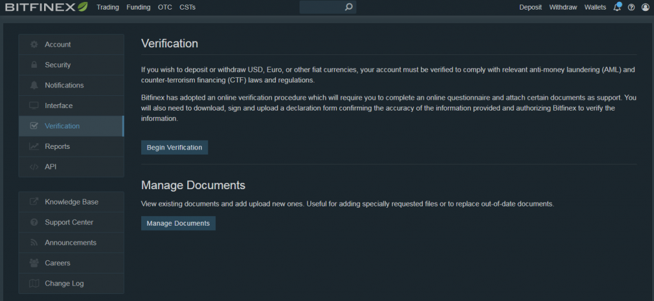The image size is (654, 301).
Task: Open the Funding menu
Action: (139, 7)
